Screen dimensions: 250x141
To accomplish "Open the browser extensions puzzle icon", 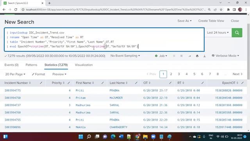I will click(228, 9).
